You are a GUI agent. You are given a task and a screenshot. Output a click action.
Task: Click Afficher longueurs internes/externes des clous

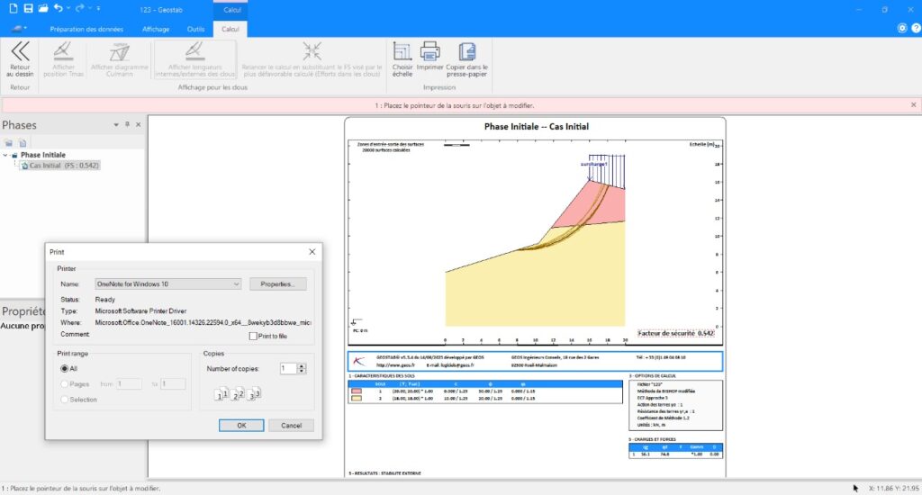click(x=195, y=58)
